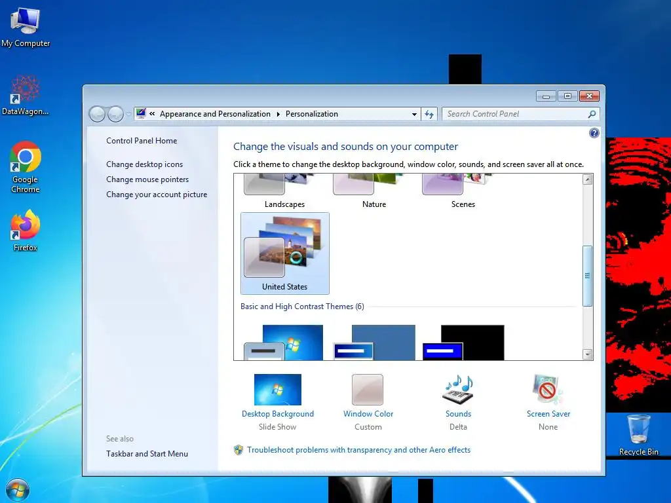Viewport: 671px width, 503px height.
Task: Click the breadcrumb arrow after Appearance and Personalization
Action: point(278,114)
